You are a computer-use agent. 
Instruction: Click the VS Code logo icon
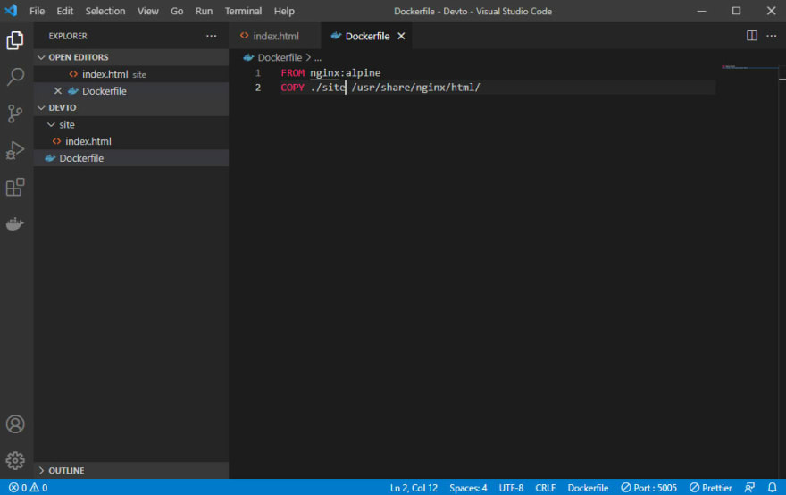pyautogui.click(x=11, y=11)
